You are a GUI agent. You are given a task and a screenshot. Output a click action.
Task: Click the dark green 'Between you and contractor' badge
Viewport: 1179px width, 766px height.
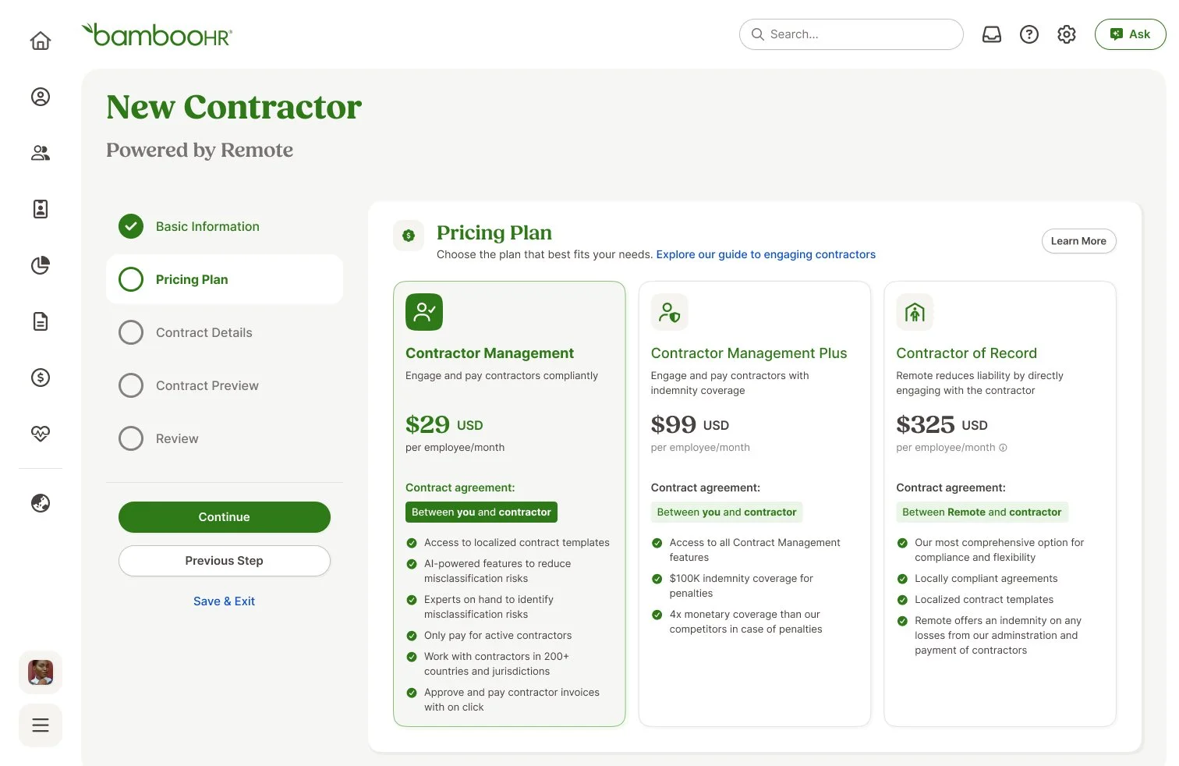pyautogui.click(x=481, y=512)
